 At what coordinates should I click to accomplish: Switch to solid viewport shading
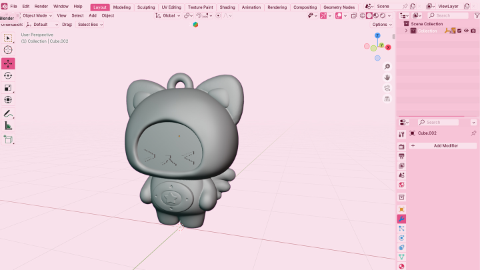[369, 15]
